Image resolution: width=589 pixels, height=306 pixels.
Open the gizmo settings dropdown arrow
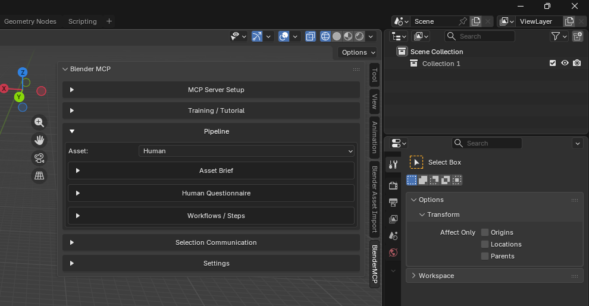[x=268, y=36]
